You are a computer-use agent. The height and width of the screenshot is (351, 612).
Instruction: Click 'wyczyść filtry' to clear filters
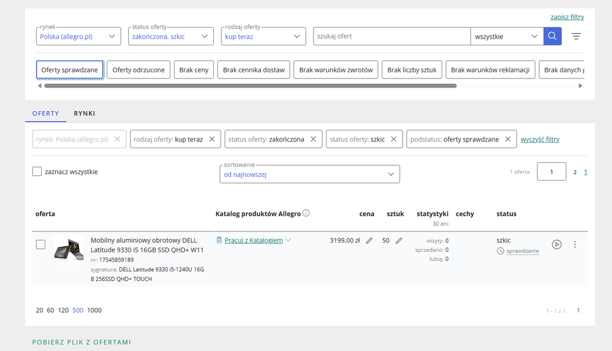point(540,140)
